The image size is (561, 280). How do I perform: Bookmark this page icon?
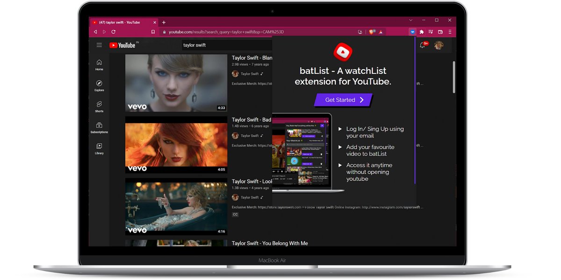click(153, 32)
